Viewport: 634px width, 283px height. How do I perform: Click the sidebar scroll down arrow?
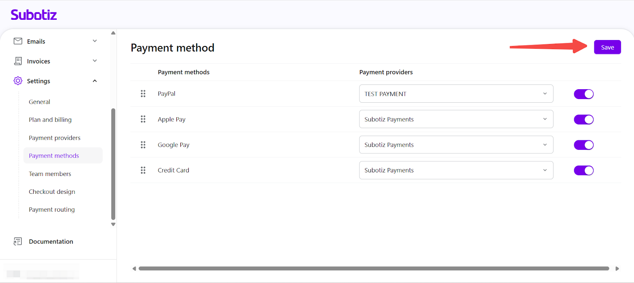pyautogui.click(x=113, y=224)
